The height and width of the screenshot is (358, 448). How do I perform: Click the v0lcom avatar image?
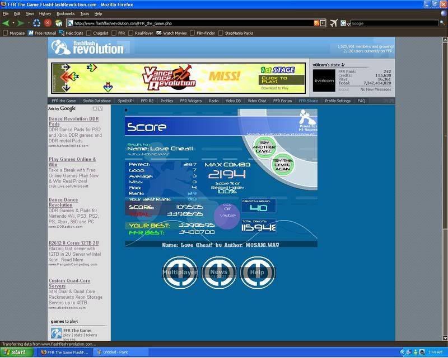324,80
